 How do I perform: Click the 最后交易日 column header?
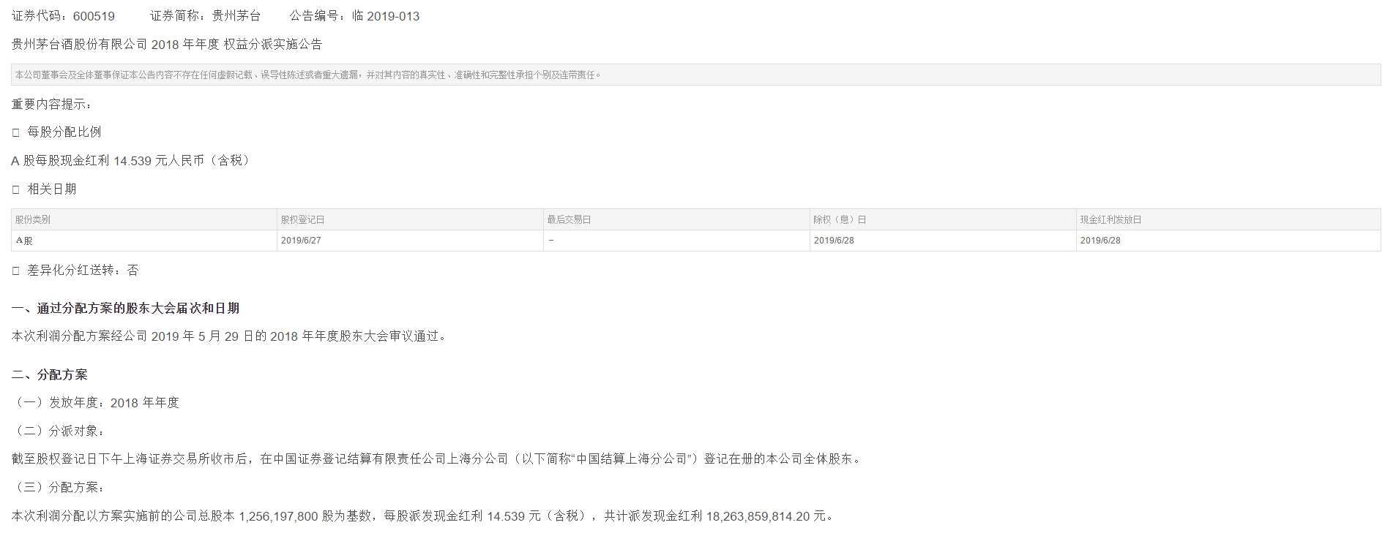[569, 219]
